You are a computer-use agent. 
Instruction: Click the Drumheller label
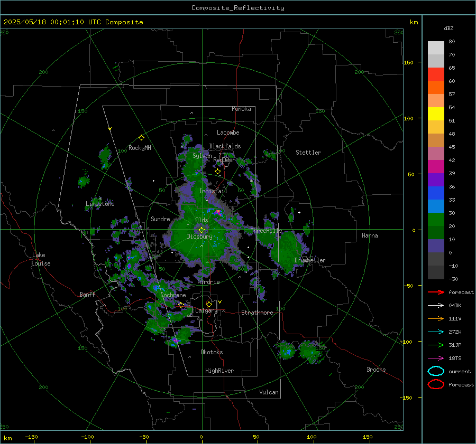click(310, 260)
